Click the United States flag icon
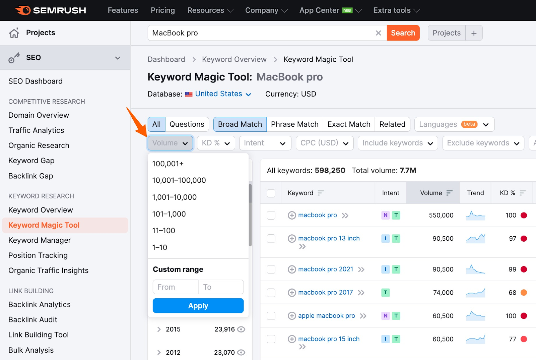Image resolution: width=536 pixels, height=360 pixels. 189,94
